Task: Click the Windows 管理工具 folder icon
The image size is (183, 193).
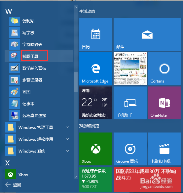Action: click(x=11, y=127)
